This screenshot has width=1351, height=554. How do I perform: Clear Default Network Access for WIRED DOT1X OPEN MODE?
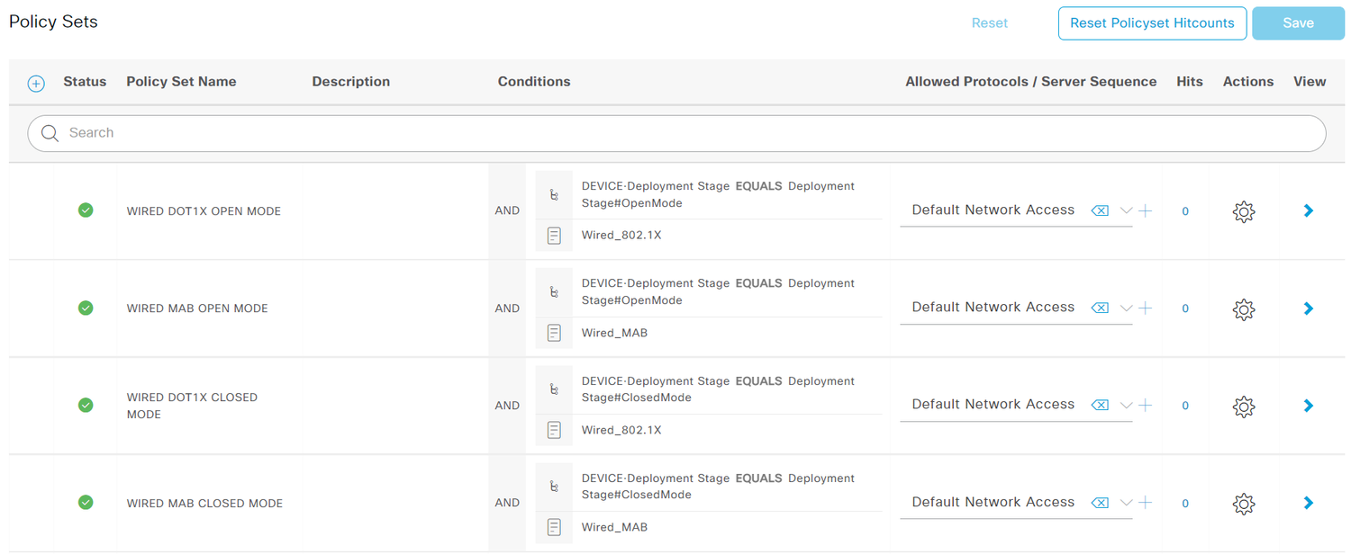pos(1100,210)
